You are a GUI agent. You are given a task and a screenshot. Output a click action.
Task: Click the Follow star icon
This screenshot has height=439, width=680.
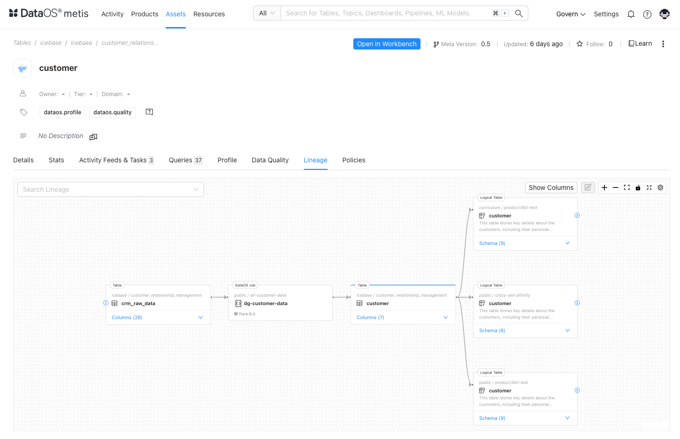tap(580, 44)
